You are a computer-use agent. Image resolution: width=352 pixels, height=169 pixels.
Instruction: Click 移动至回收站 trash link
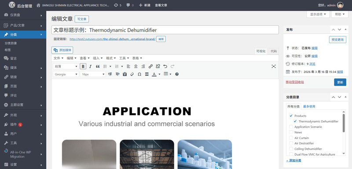(295, 82)
